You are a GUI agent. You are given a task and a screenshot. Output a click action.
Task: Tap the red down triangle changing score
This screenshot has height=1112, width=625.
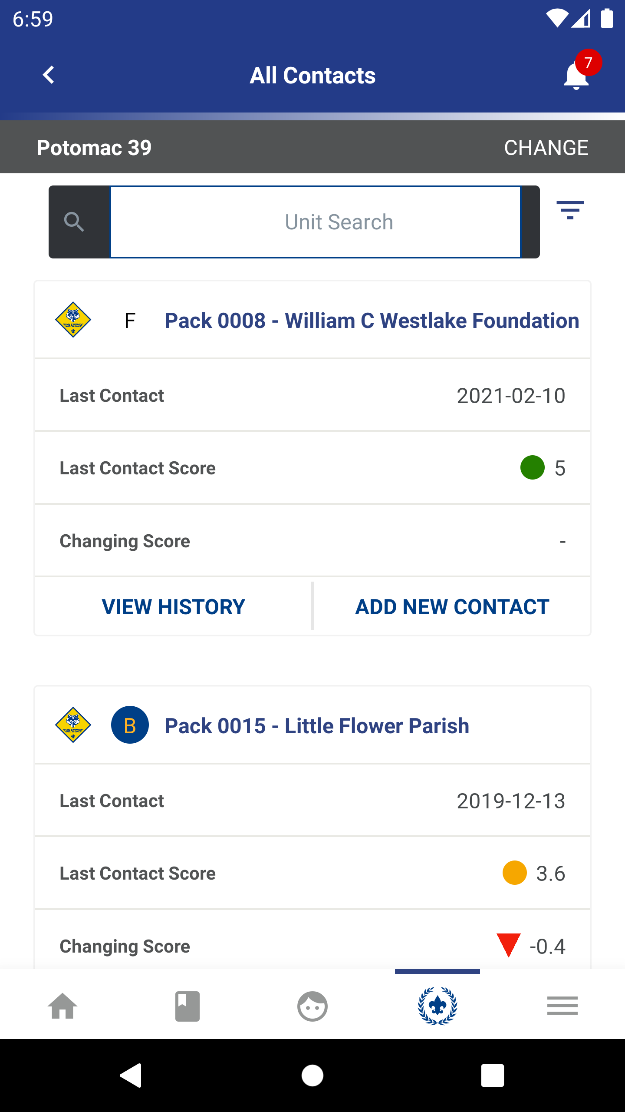(x=508, y=944)
